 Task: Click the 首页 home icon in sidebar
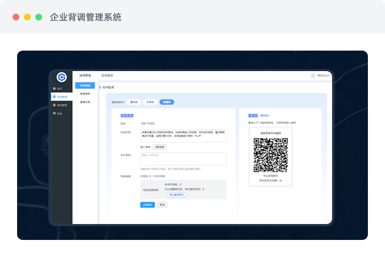coord(54,89)
